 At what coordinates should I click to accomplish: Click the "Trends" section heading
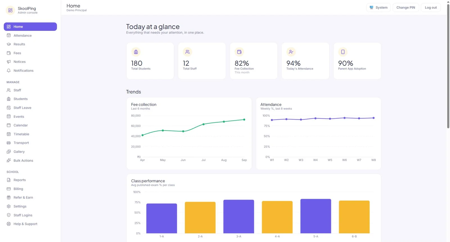coord(134,92)
